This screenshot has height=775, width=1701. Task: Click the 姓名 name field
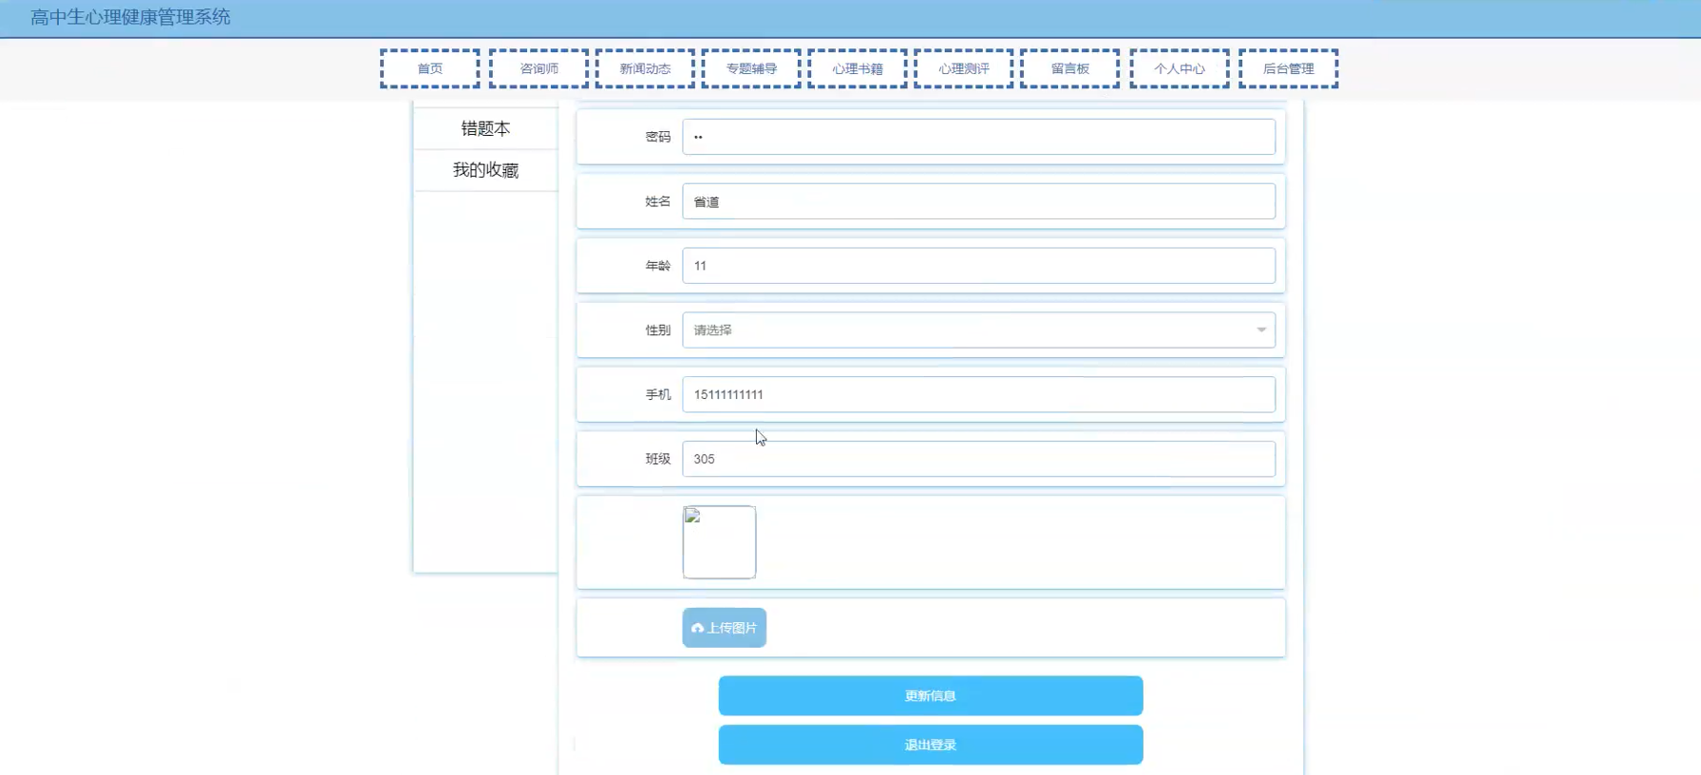click(x=978, y=201)
